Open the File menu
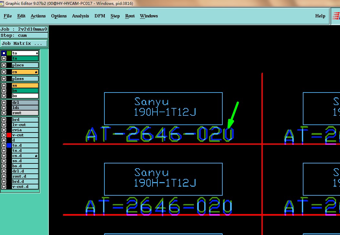This screenshot has width=340, height=235. [8, 16]
